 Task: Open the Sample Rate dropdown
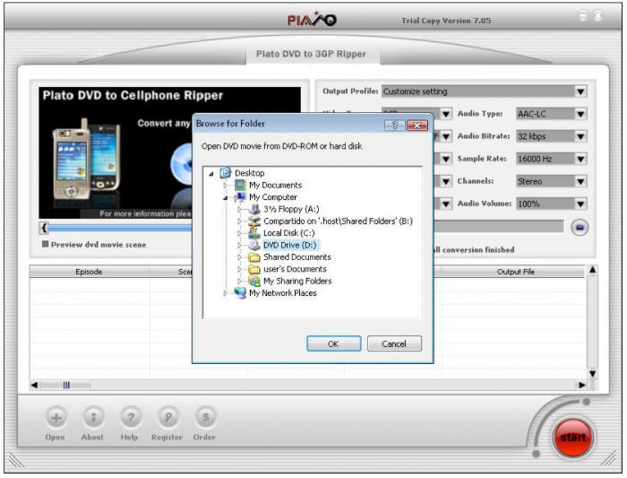click(581, 159)
